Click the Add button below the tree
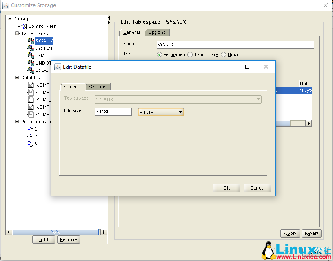The width and height of the screenshot is (333, 261). coord(44,239)
